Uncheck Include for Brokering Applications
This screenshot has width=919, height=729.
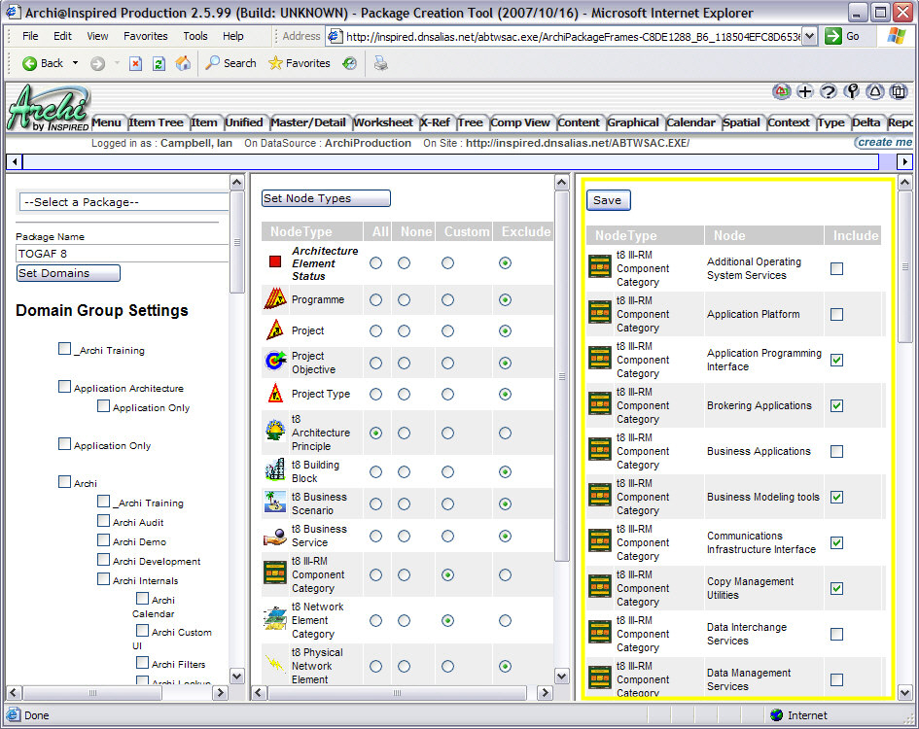pyautogui.click(x=836, y=406)
